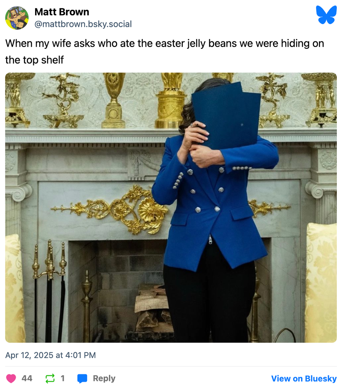Click the yellow damask cushion at right

coord(321,283)
